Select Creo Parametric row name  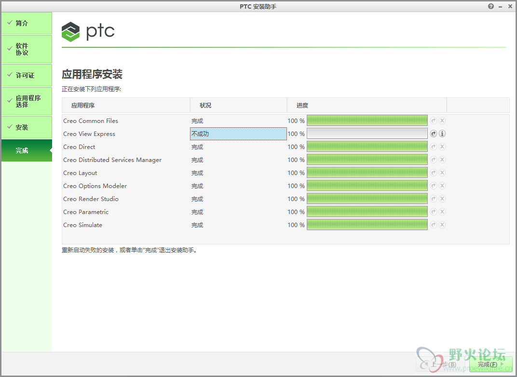86,212
